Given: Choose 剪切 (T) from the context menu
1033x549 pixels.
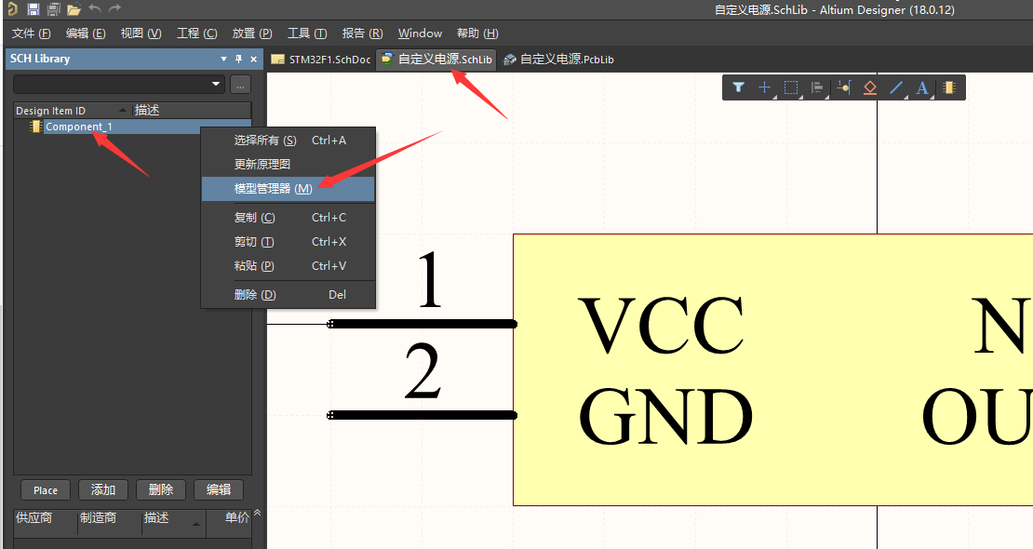Looking at the screenshot, I should (288, 242).
